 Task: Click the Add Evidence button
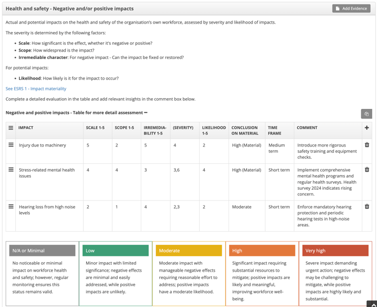(x=351, y=8)
